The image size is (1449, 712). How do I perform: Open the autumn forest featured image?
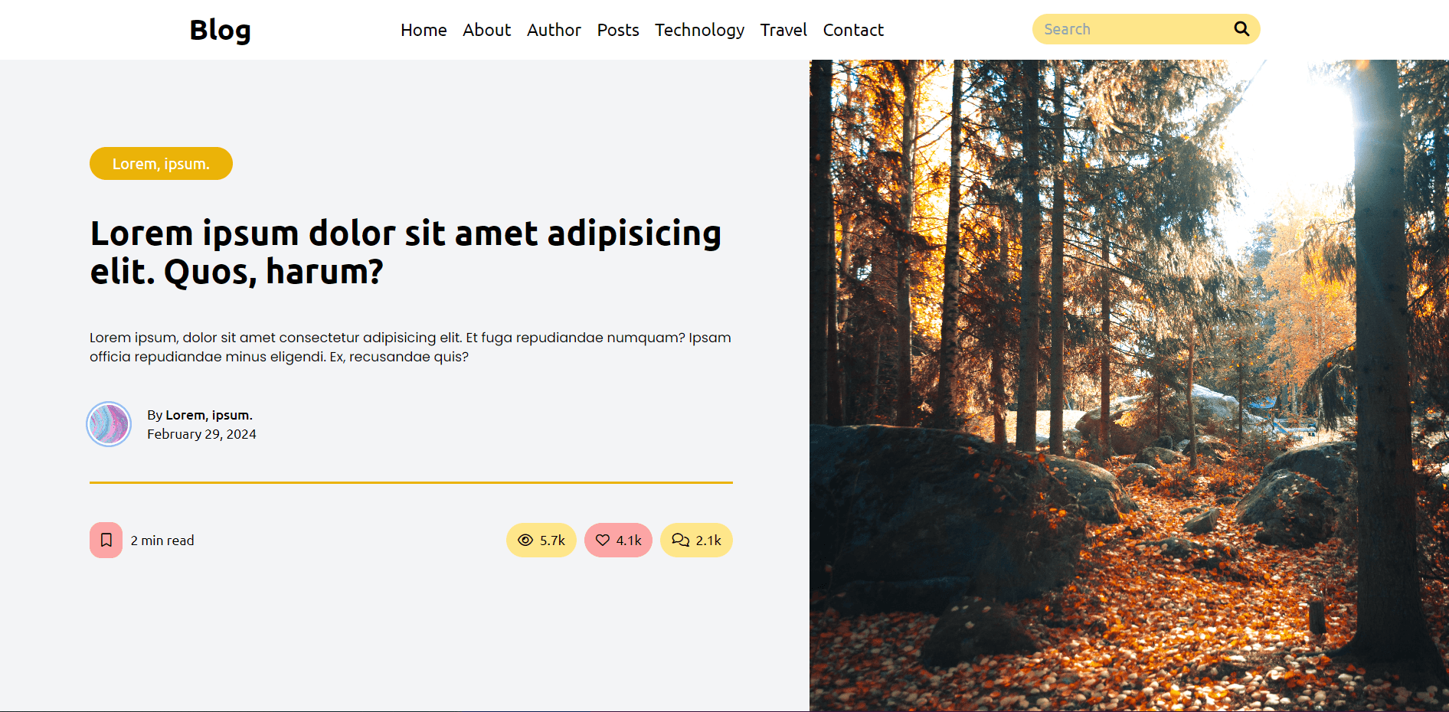pos(1129,385)
